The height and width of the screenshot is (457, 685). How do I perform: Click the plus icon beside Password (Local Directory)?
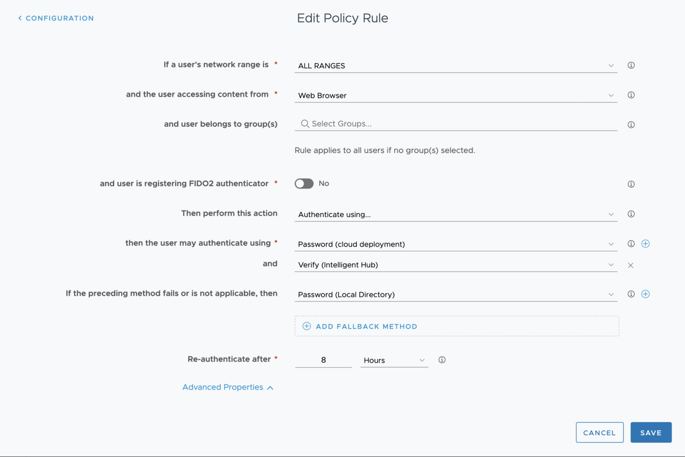click(x=645, y=294)
